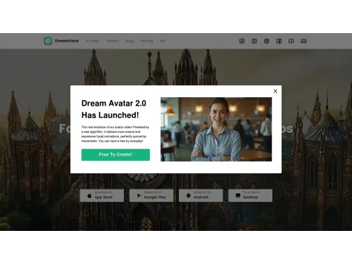Screen dimensions: 352x264
Task: Select Pricing in the navigation
Action: point(146,41)
